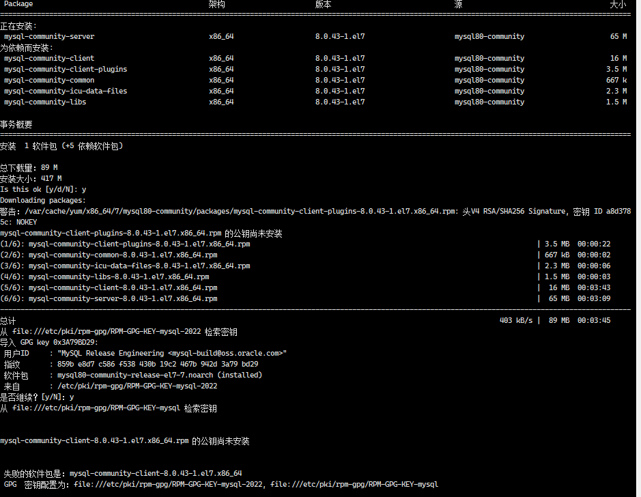Screen dimensions: 641x497
Task: Click the '失败的软件包是:' line
Action: pyautogui.click(x=123, y=474)
